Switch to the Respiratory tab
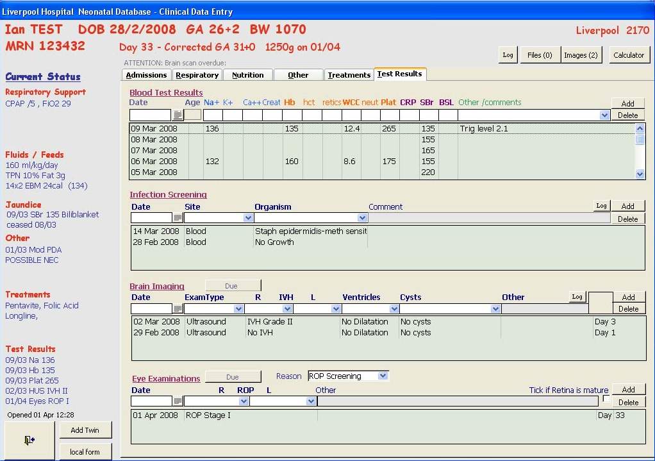Screen dimensions: 655x461 [x=197, y=75]
